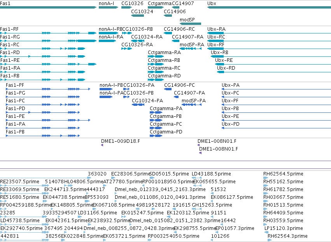Click protein label nonA-l-PB

click(x=111, y=85)
